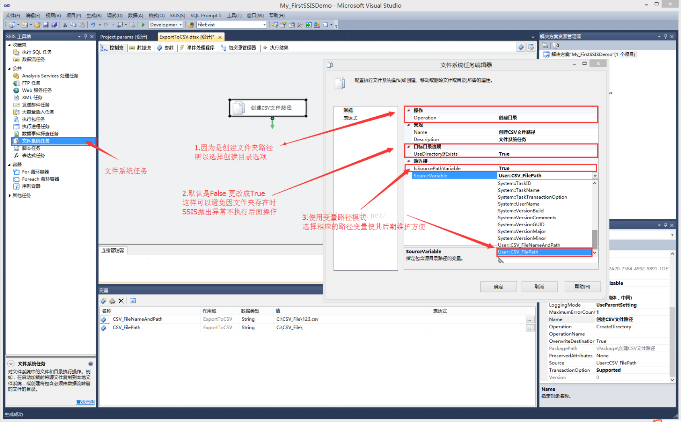Click the Undo arrow icon

93,25
